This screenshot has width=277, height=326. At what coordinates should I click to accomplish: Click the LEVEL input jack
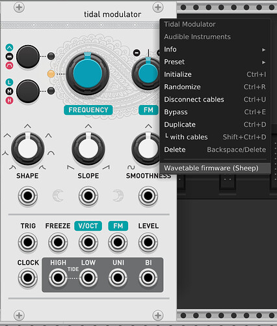pos(148,242)
